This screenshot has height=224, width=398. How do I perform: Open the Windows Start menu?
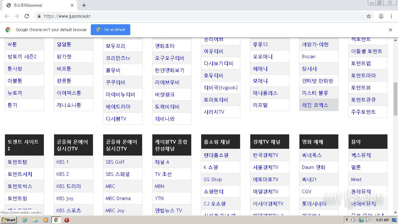point(8,220)
